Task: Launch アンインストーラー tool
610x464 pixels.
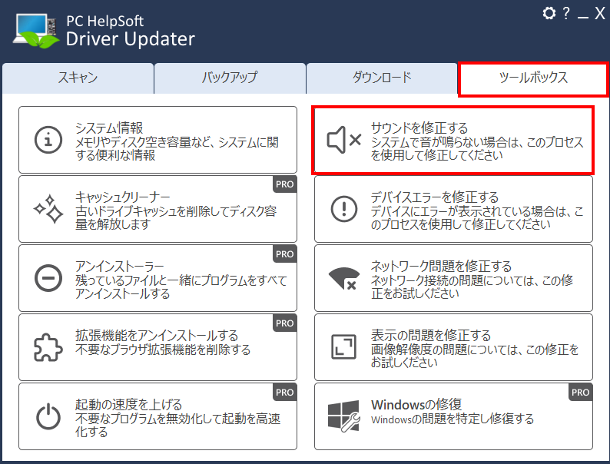Action: pyautogui.click(x=157, y=278)
